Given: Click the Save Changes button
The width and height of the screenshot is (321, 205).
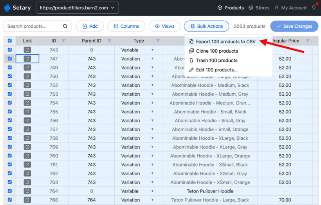Looking at the screenshot, I should coord(294,26).
